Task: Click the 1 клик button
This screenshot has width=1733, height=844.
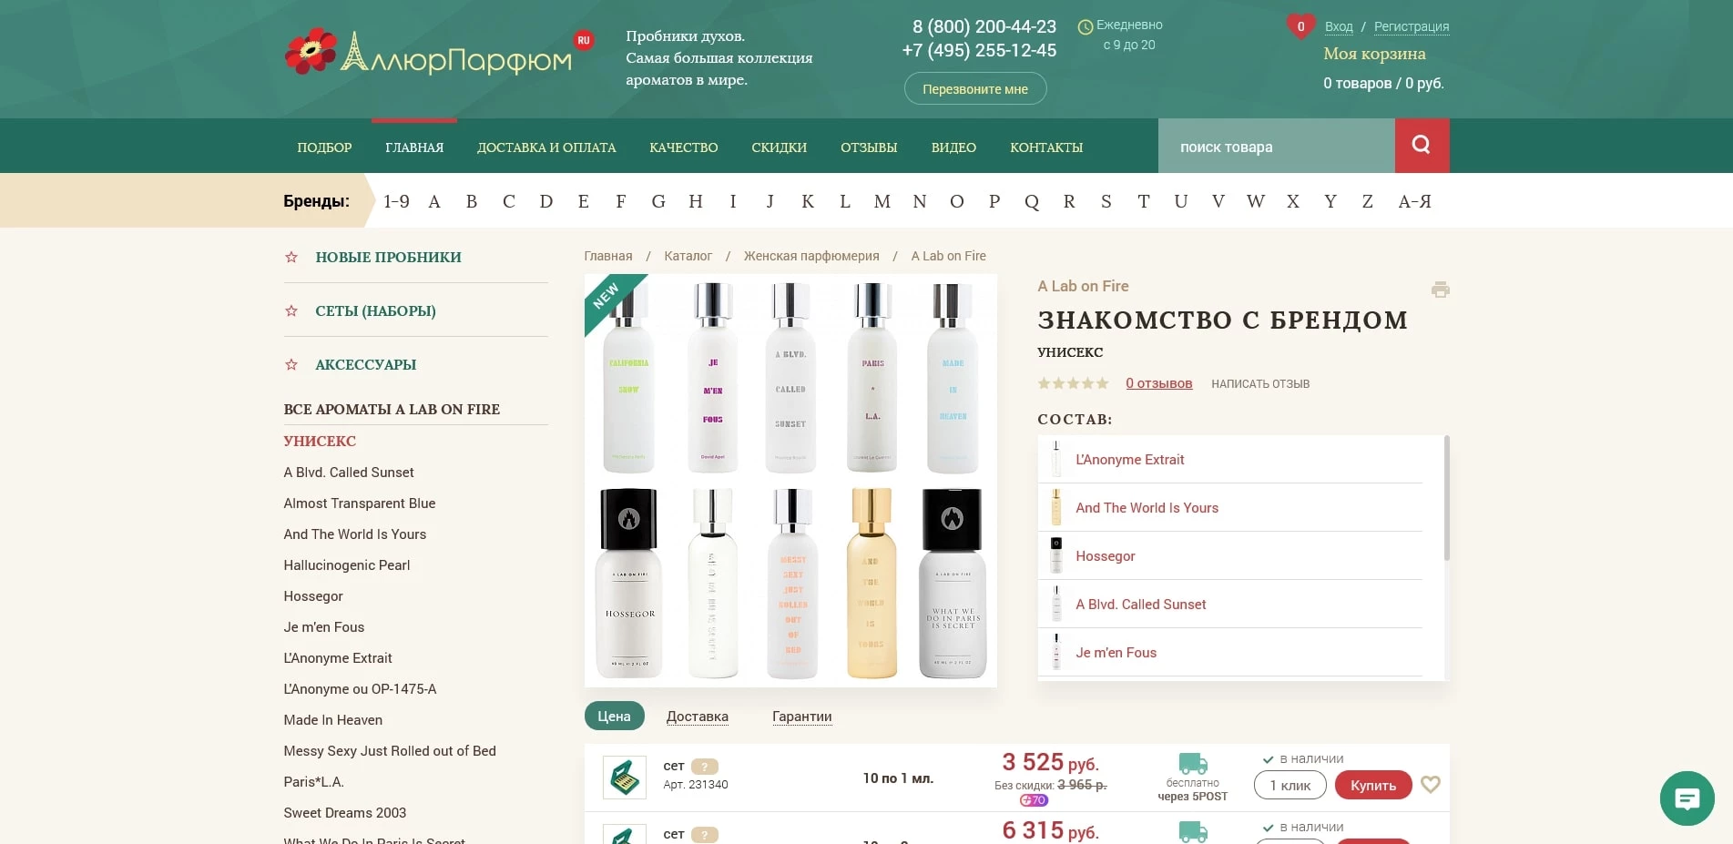Action: tap(1290, 785)
